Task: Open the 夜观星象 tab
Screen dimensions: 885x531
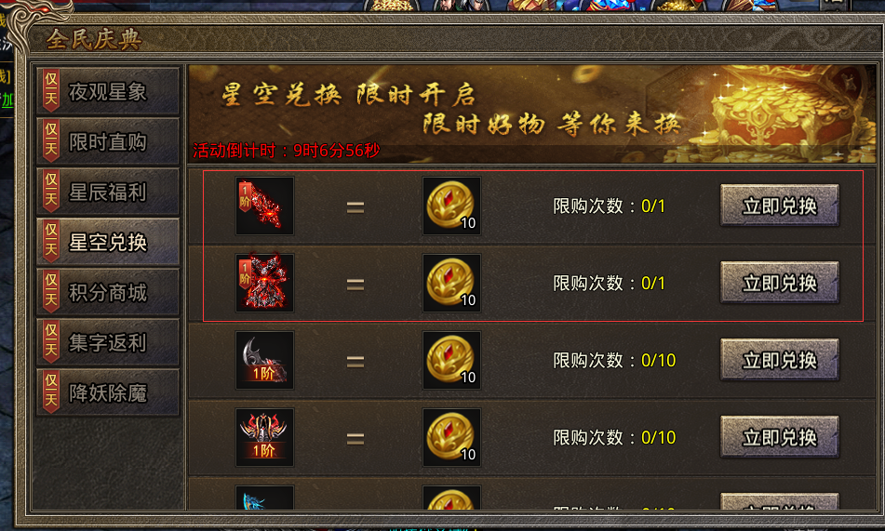Action: (x=108, y=91)
